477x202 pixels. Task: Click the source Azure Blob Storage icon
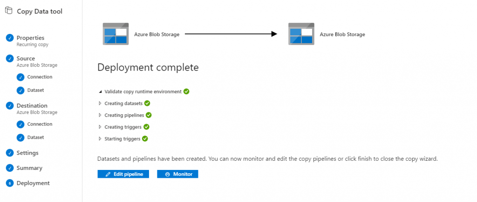[116, 34]
